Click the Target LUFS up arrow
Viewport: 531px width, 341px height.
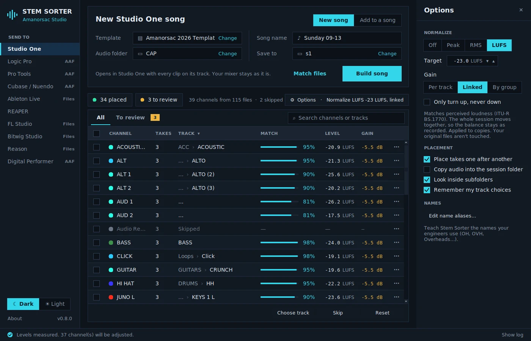[x=493, y=61]
